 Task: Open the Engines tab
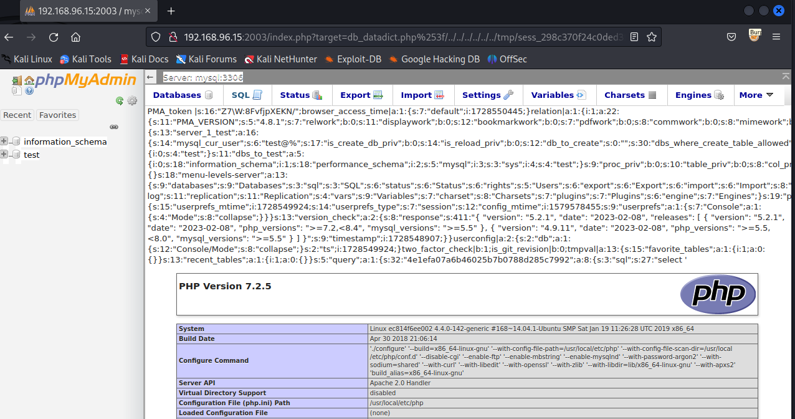[700, 95]
